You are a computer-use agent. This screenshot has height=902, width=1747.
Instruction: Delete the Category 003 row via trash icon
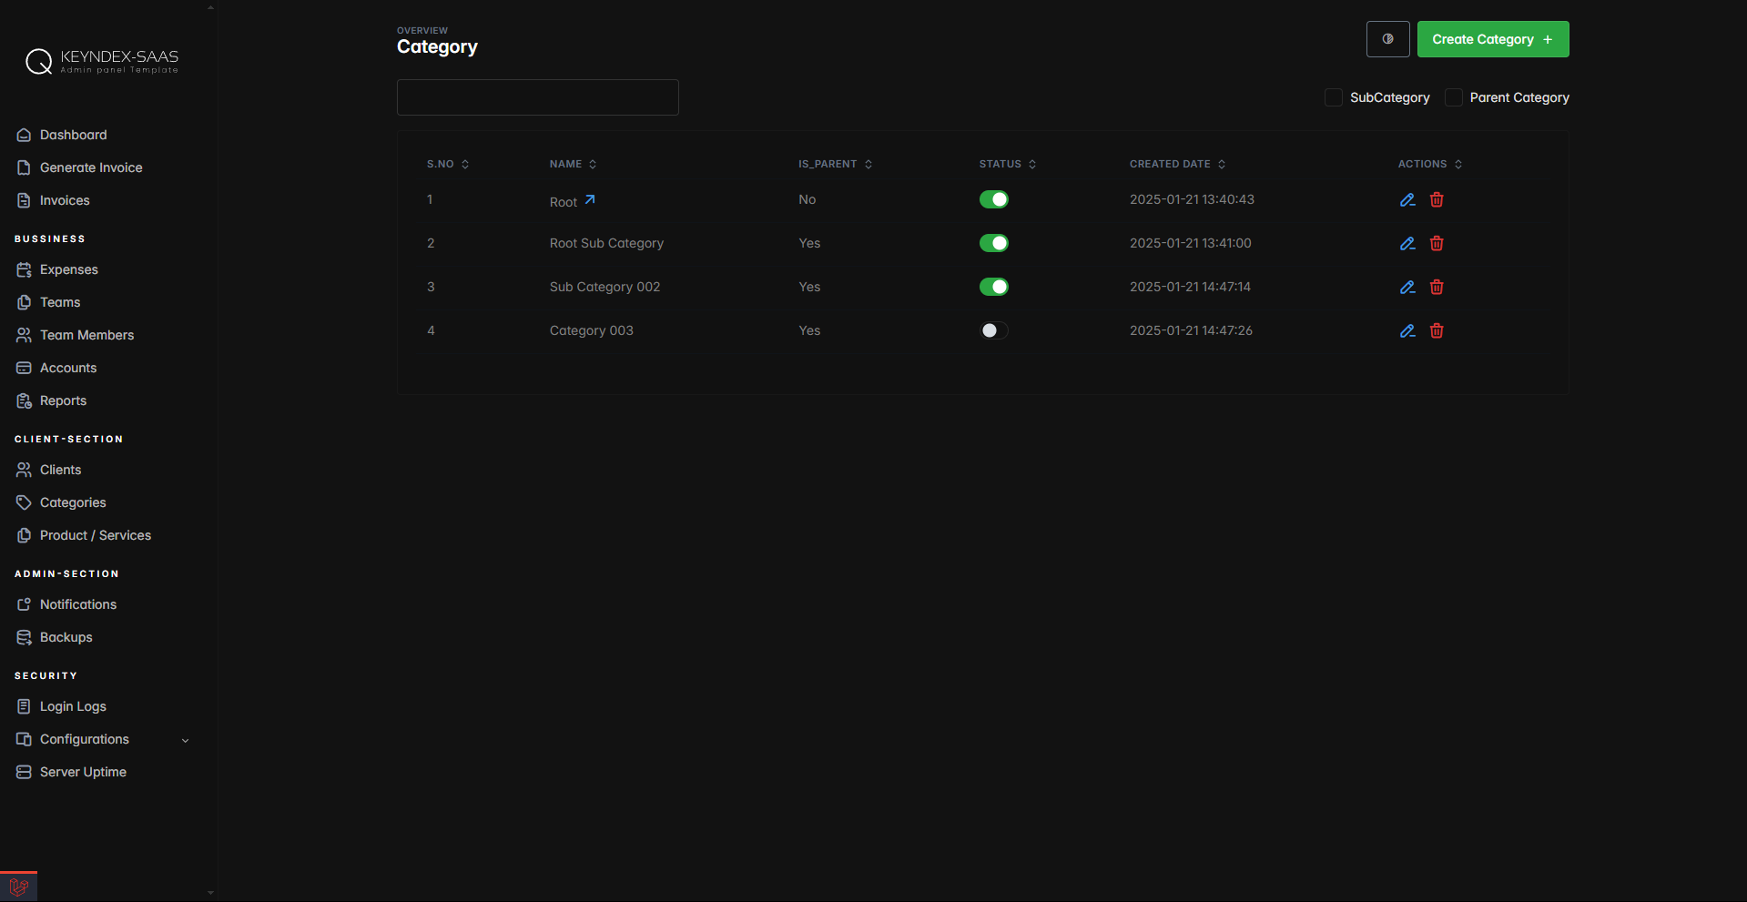pos(1437,331)
